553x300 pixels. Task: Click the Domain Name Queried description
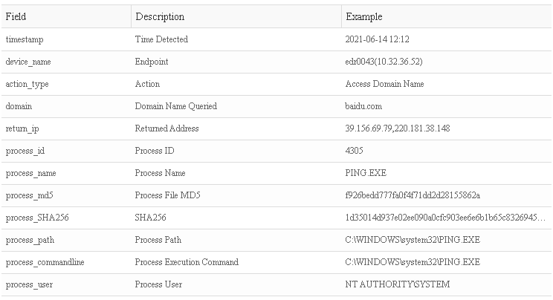[175, 106]
